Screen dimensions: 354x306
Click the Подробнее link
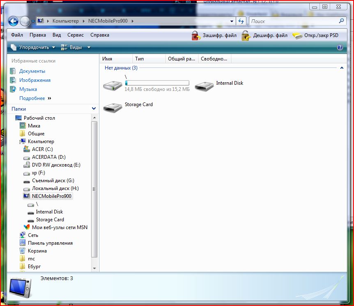click(32, 98)
